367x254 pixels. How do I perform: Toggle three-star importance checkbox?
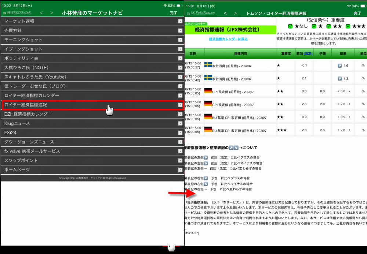(348, 26)
